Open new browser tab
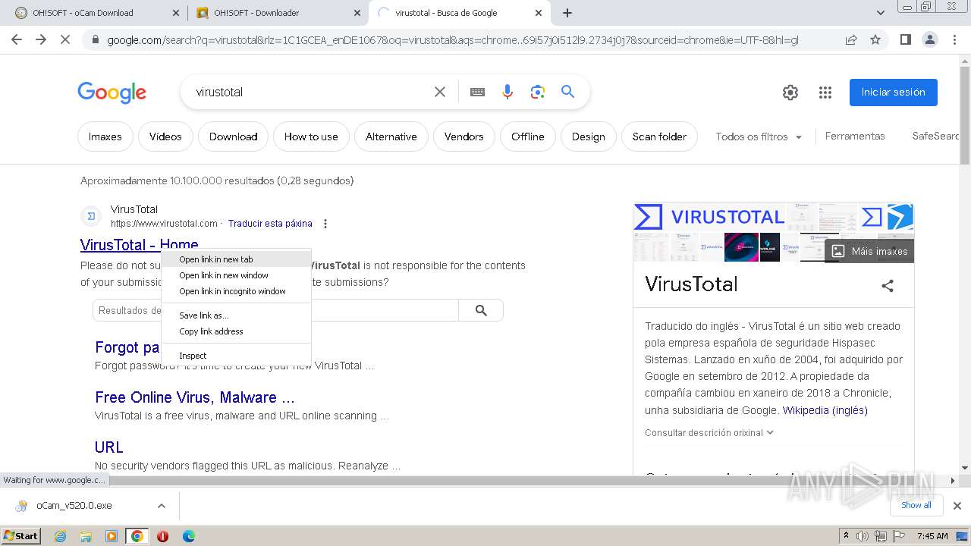 pos(567,13)
